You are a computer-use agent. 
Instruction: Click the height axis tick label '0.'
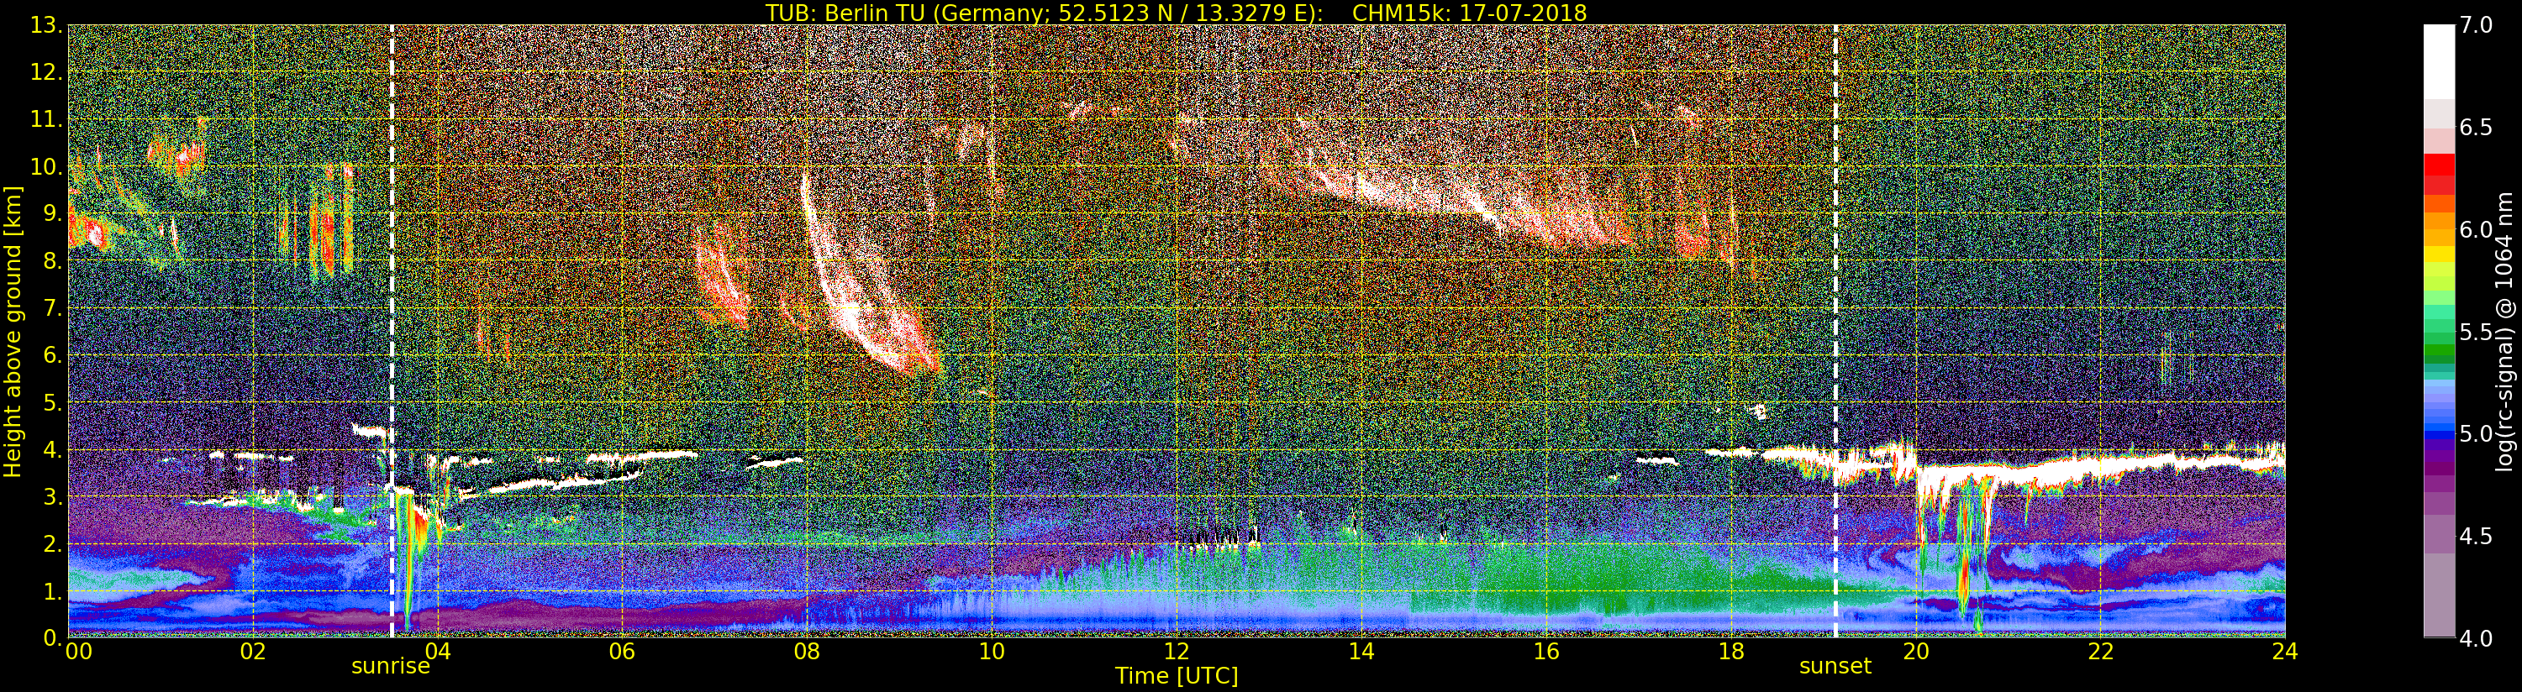pos(52,638)
